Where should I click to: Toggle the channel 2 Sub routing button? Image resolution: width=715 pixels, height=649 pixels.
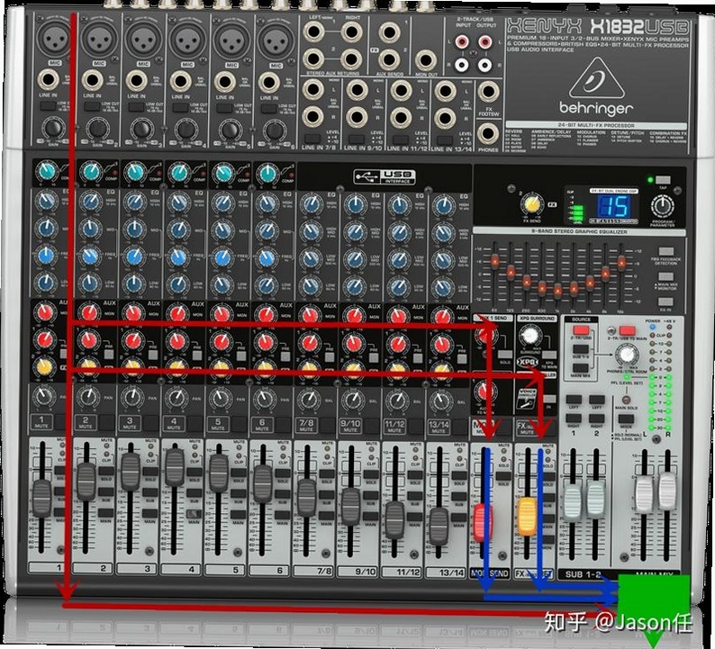pyautogui.click(x=105, y=492)
